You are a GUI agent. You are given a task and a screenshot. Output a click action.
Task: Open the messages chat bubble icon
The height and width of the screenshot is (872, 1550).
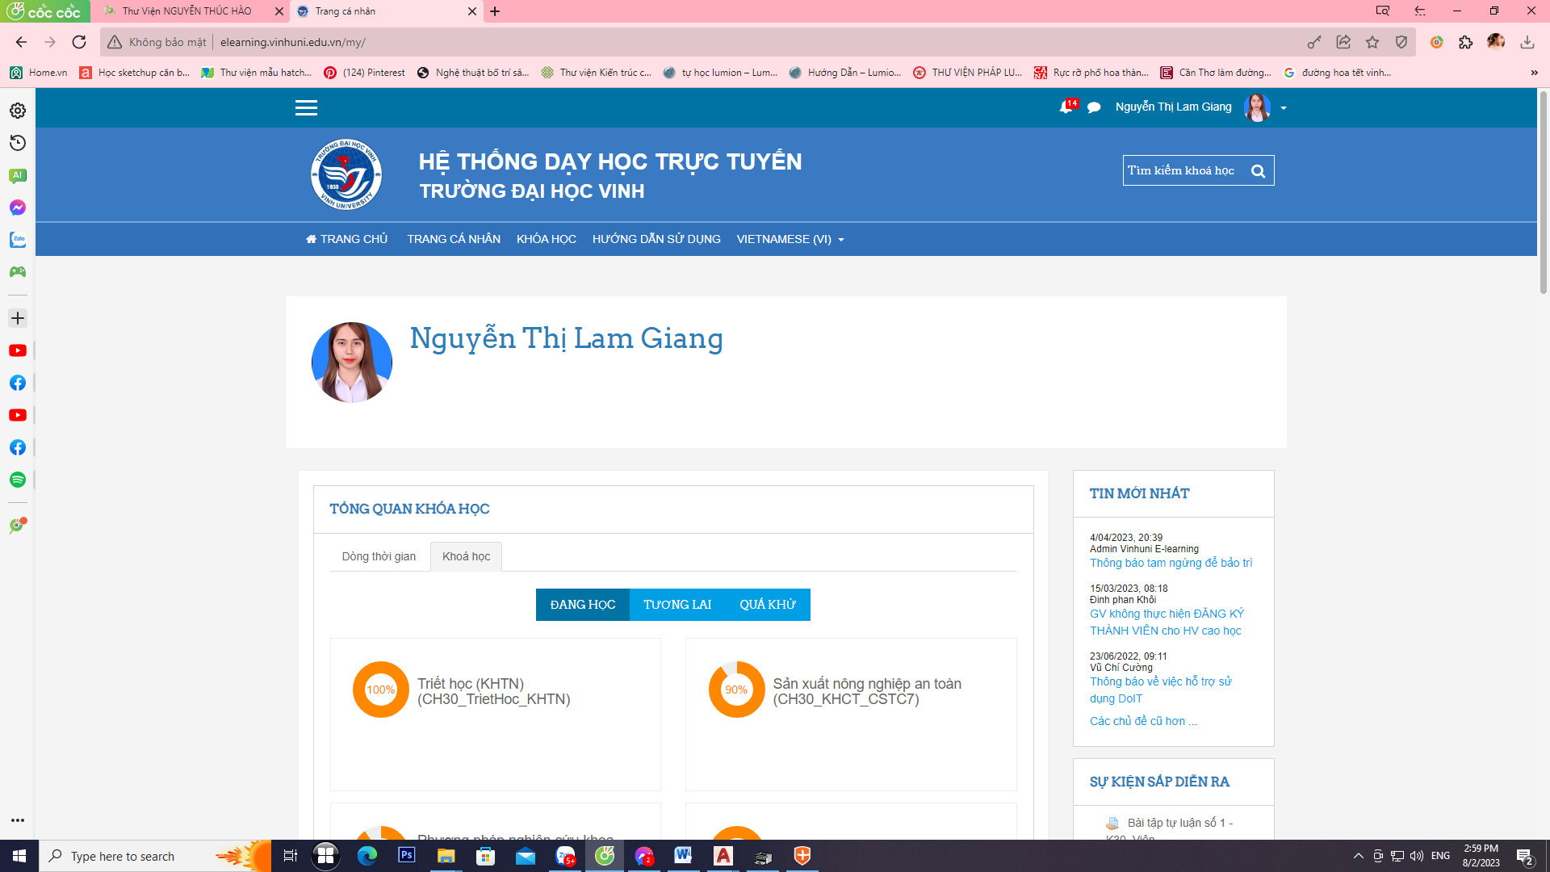coord(1094,107)
